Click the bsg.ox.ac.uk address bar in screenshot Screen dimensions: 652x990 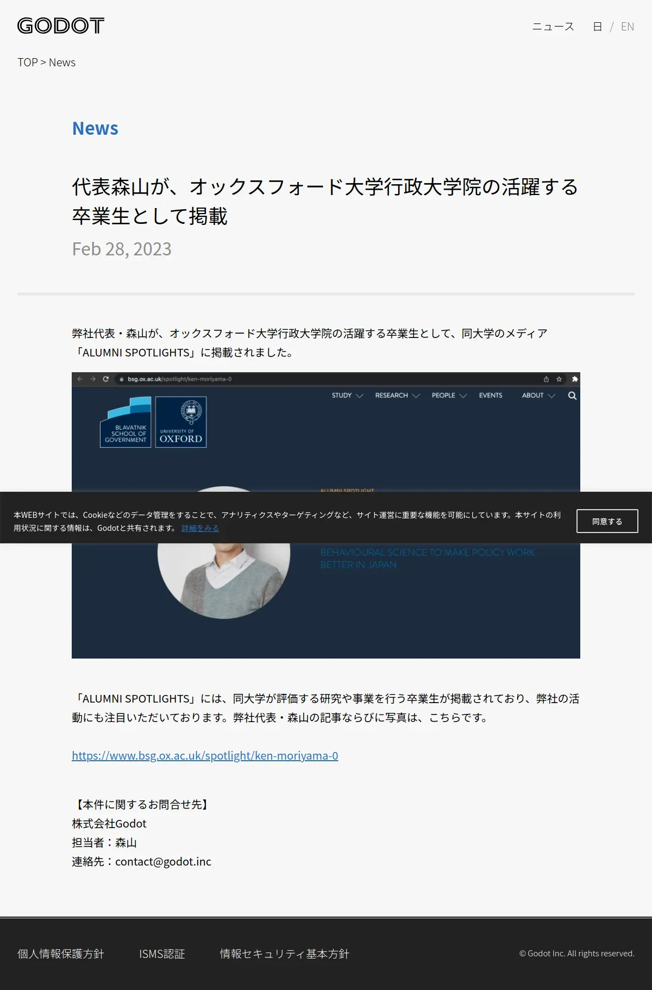(x=326, y=379)
